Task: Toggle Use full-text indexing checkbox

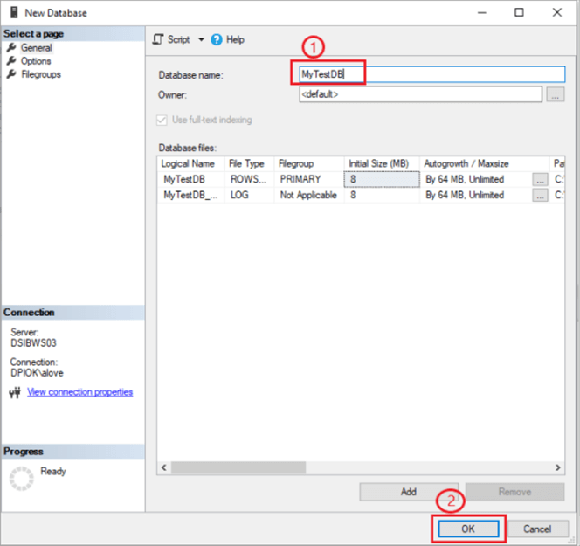Action: tap(162, 120)
